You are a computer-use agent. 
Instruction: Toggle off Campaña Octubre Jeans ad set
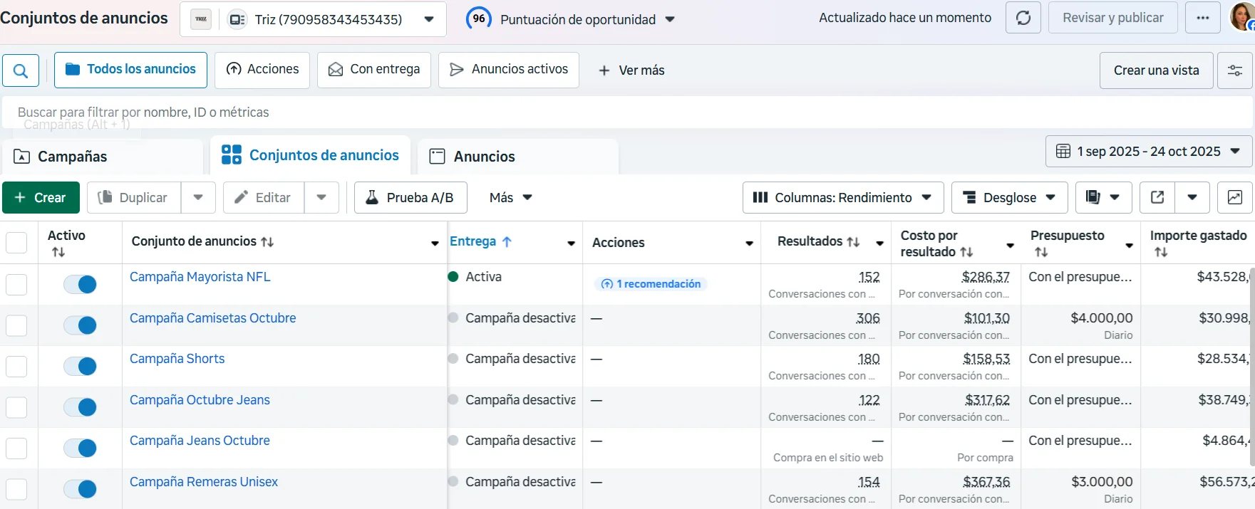point(80,407)
